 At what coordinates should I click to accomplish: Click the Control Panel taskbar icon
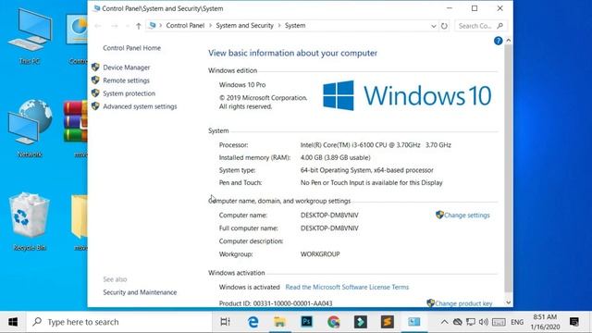(x=414, y=322)
